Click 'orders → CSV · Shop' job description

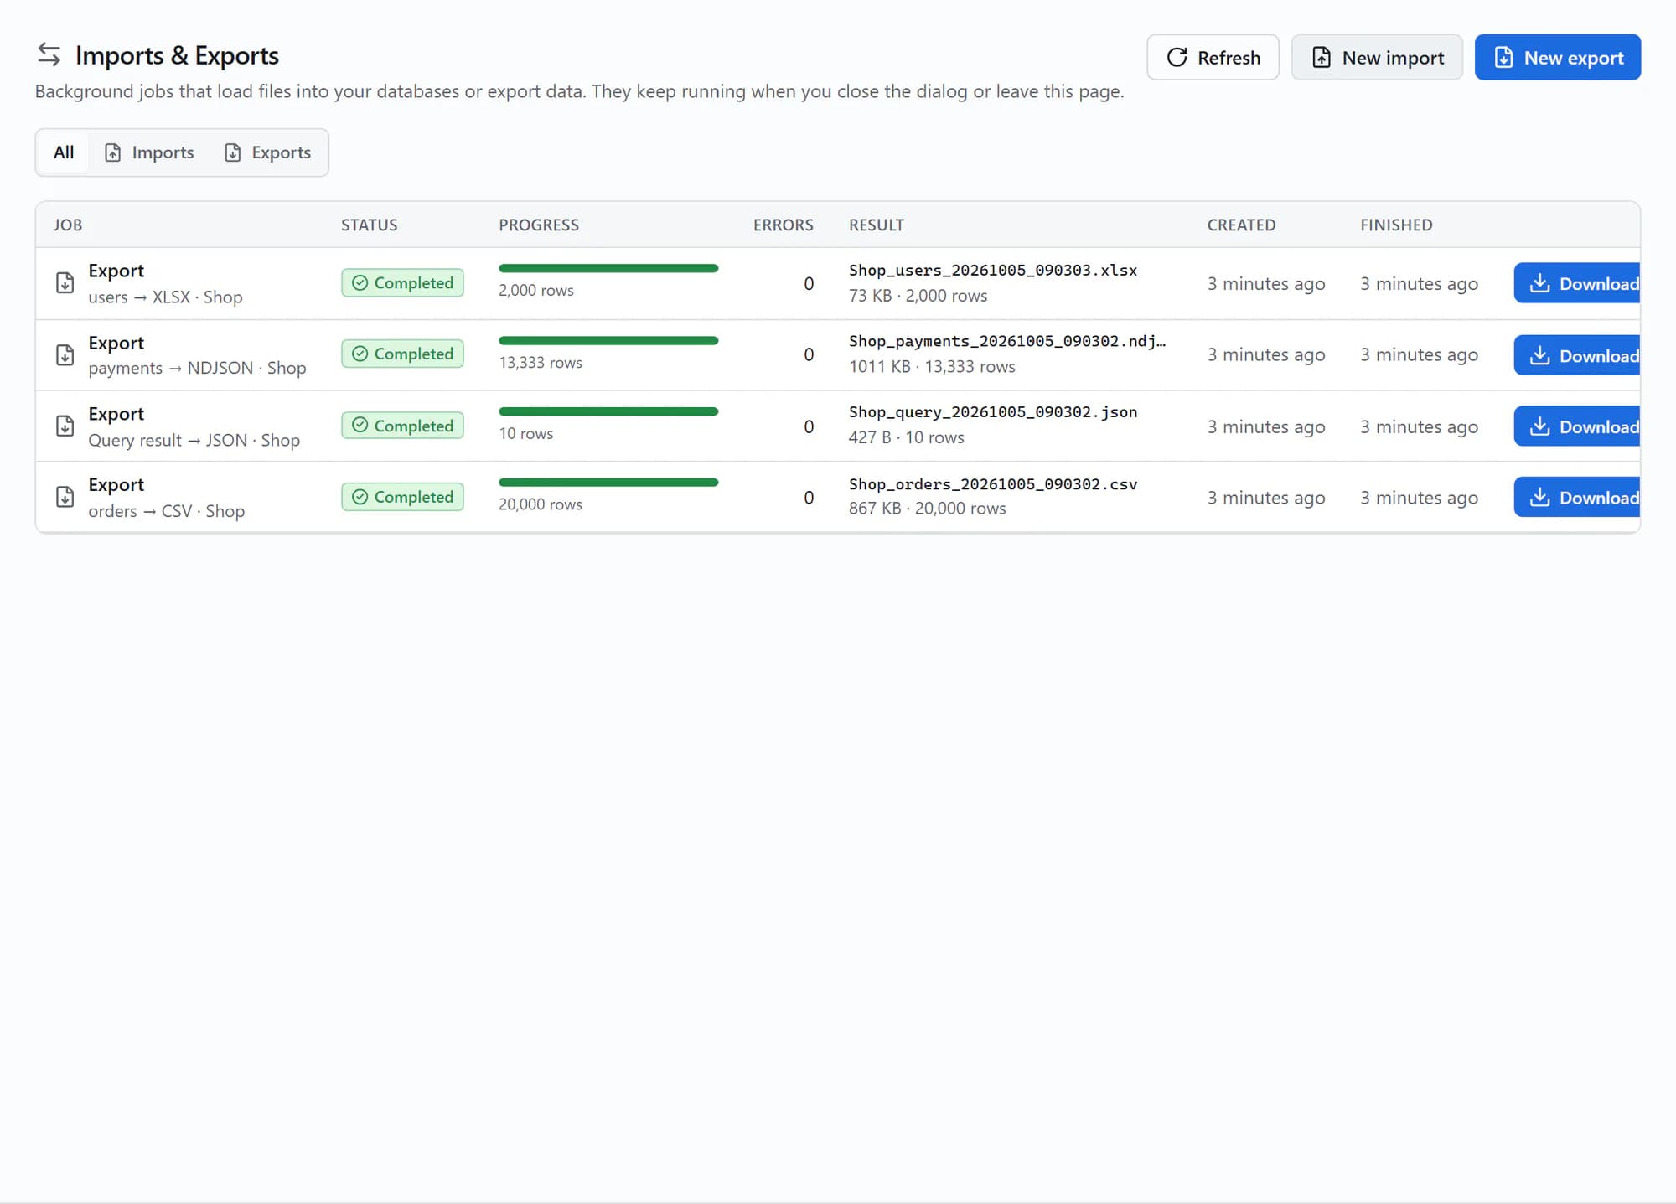click(167, 511)
